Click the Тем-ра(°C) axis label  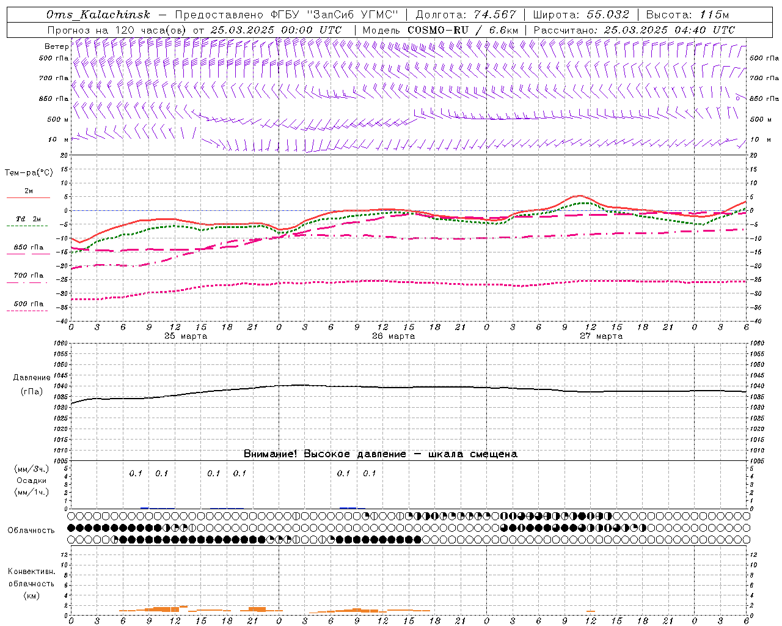[x=29, y=173]
